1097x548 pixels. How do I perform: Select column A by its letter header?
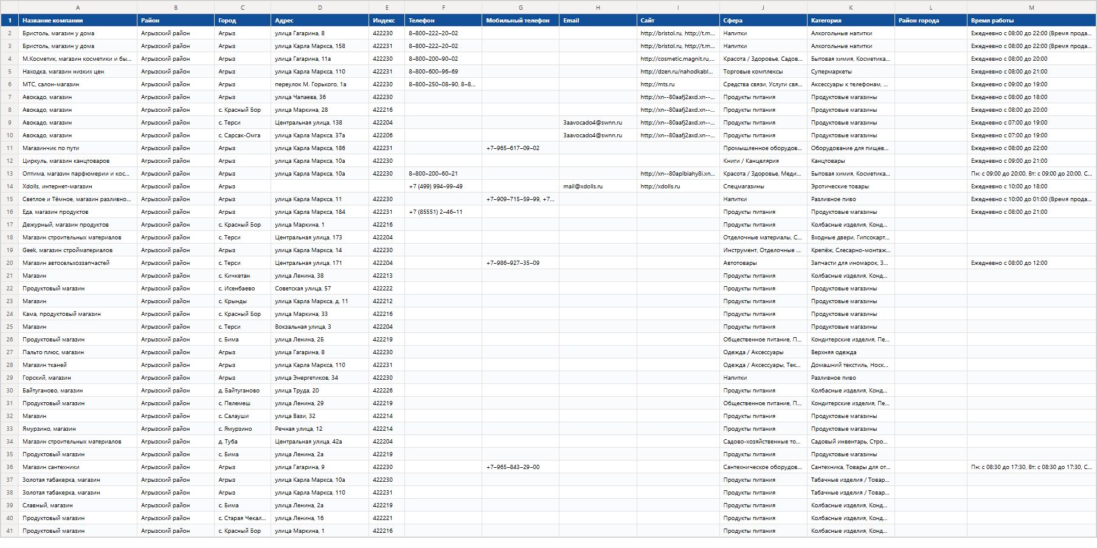pyautogui.click(x=78, y=7)
